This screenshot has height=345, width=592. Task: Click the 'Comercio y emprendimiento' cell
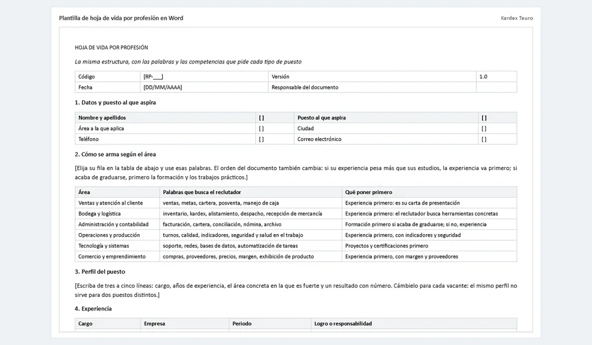tap(117, 256)
